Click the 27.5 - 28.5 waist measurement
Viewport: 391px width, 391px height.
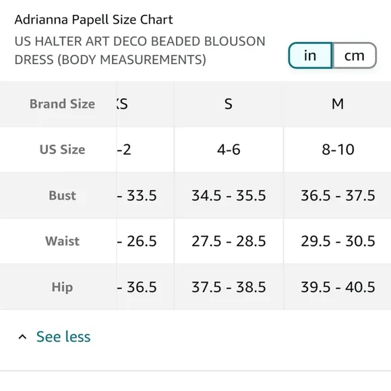[229, 241]
